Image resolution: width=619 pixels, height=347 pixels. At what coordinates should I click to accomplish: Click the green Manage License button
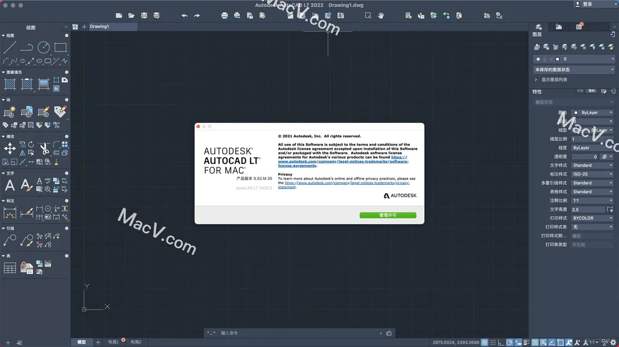(x=388, y=215)
